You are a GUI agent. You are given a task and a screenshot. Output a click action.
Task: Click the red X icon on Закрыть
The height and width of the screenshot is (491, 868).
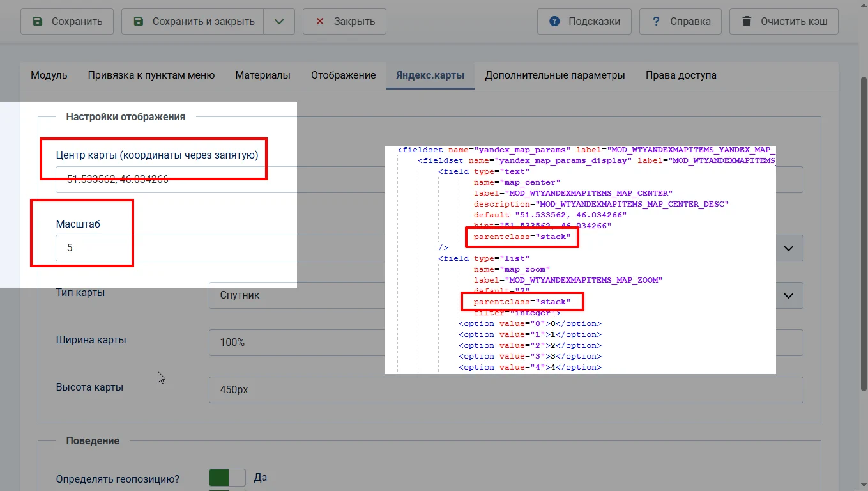point(320,21)
